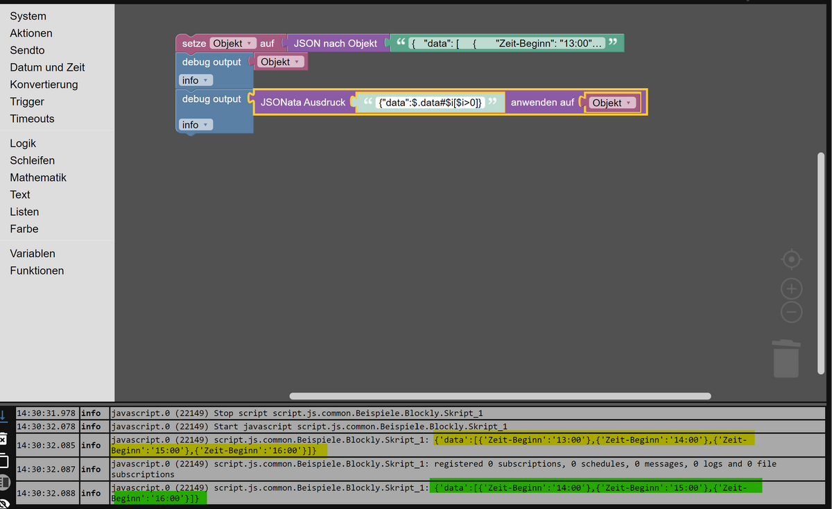Screen dimensions: 832x509
Task: Zoom out with the minus icon
Action: 791,312
